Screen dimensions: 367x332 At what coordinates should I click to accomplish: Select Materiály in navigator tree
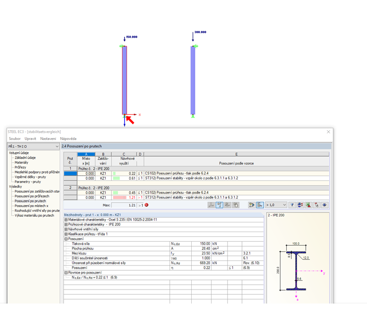click(x=21, y=163)
